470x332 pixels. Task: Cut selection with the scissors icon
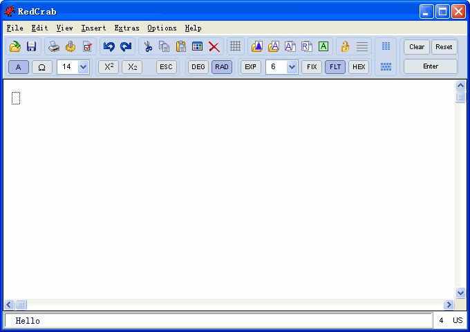click(x=147, y=46)
